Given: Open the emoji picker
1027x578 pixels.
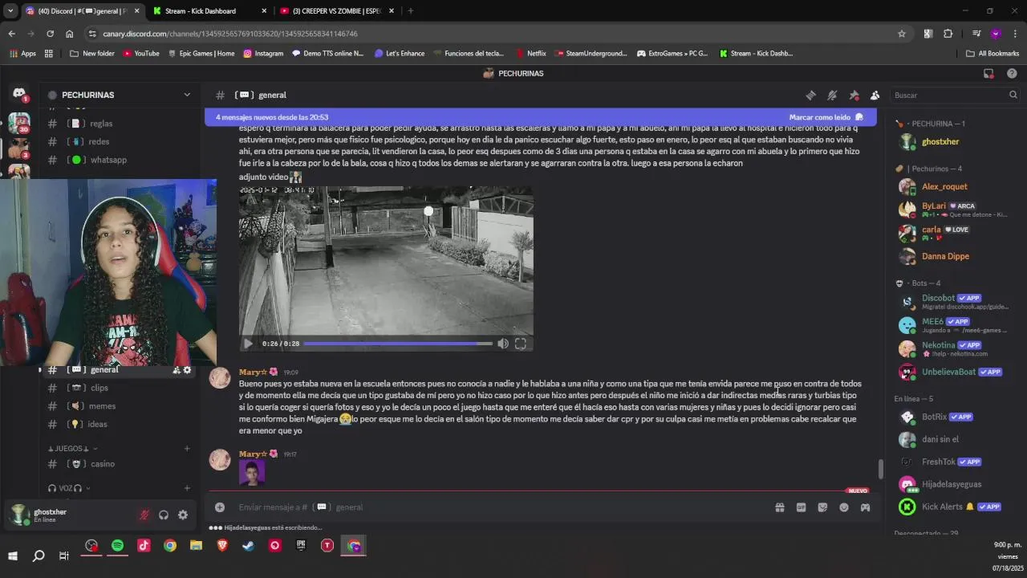Looking at the screenshot, I should (x=844, y=507).
